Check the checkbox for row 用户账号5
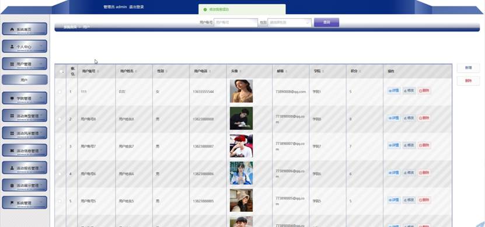 click(60, 201)
